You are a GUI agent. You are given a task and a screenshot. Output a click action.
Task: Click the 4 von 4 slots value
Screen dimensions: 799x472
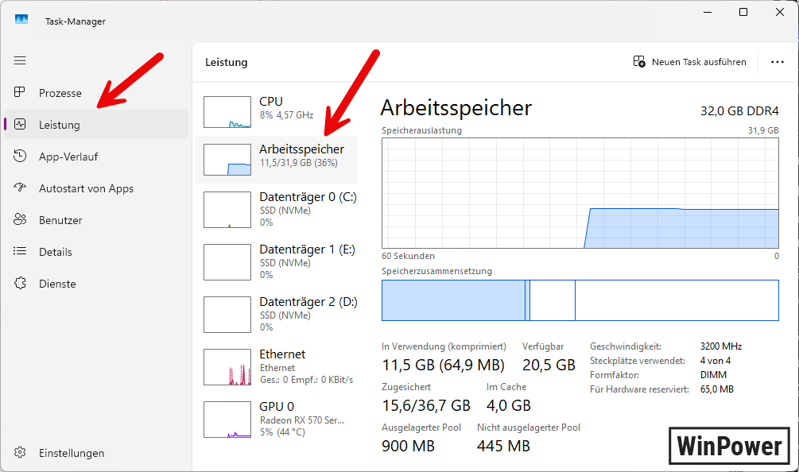[716, 361]
